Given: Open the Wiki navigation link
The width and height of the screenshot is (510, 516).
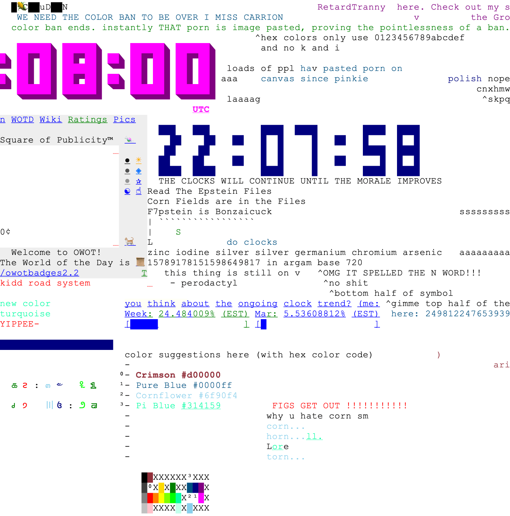Looking at the screenshot, I should (51, 120).
